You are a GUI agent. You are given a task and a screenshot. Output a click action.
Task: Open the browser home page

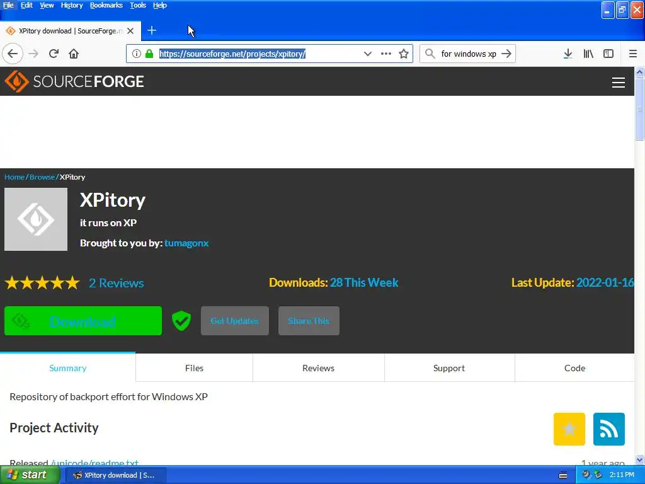click(74, 54)
